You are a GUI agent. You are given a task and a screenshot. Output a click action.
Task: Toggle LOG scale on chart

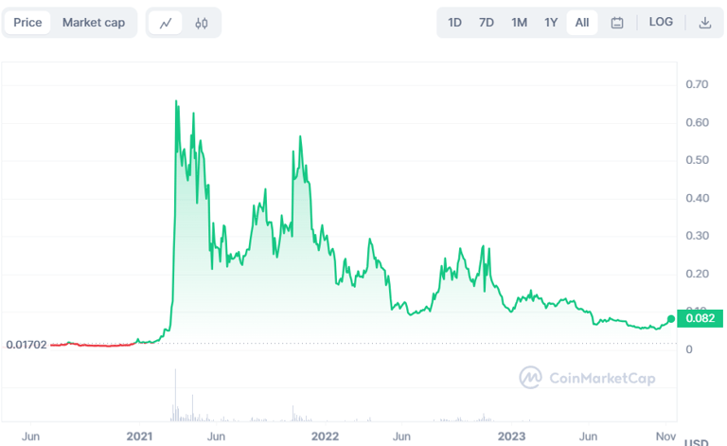pyautogui.click(x=662, y=22)
